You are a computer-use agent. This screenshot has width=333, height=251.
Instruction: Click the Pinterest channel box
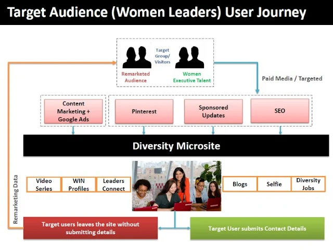pyautogui.click(x=144, y=111)
